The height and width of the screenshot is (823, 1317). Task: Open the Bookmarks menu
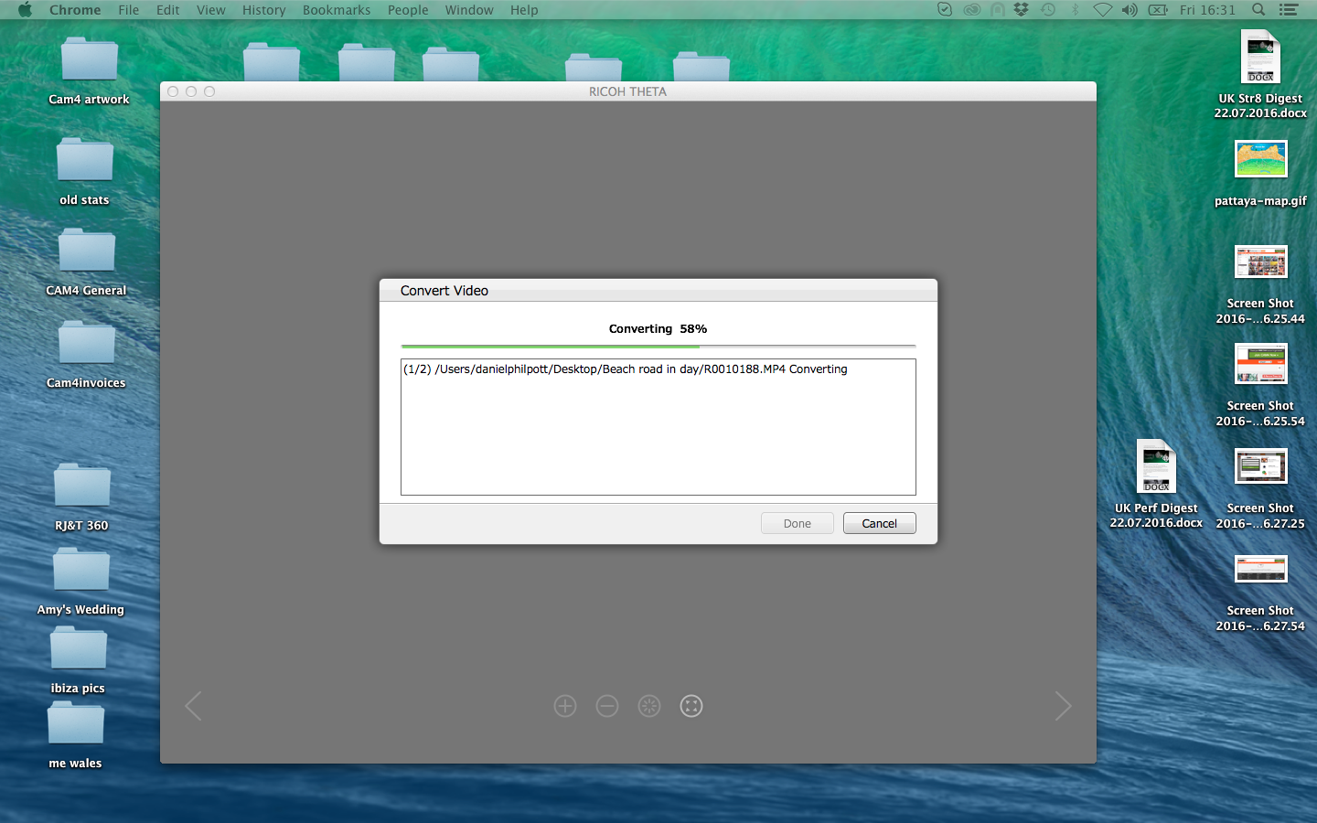point(337,10)
